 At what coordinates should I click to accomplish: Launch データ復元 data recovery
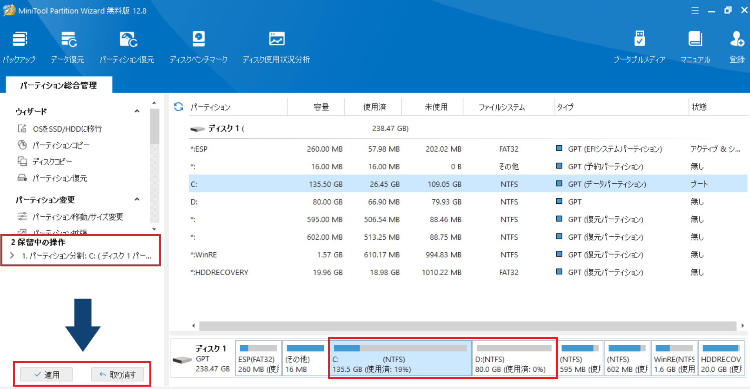pyautogui.click(x=67, y=47)
